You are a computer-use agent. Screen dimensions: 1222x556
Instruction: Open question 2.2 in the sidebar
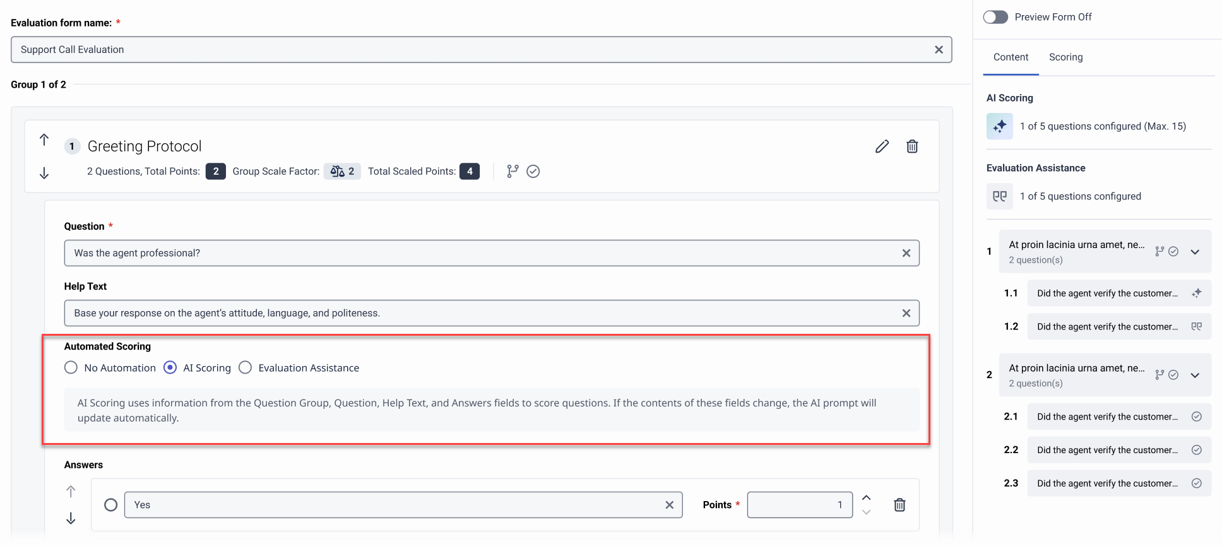click(x=1119, y=450)
